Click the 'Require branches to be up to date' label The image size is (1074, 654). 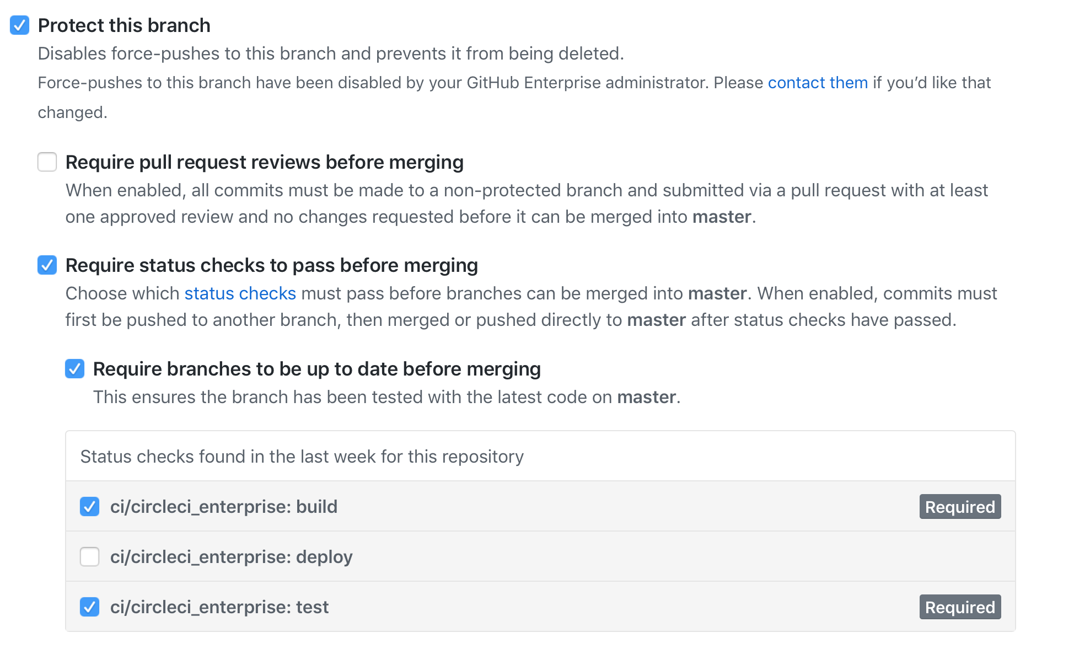click(316, 369)
